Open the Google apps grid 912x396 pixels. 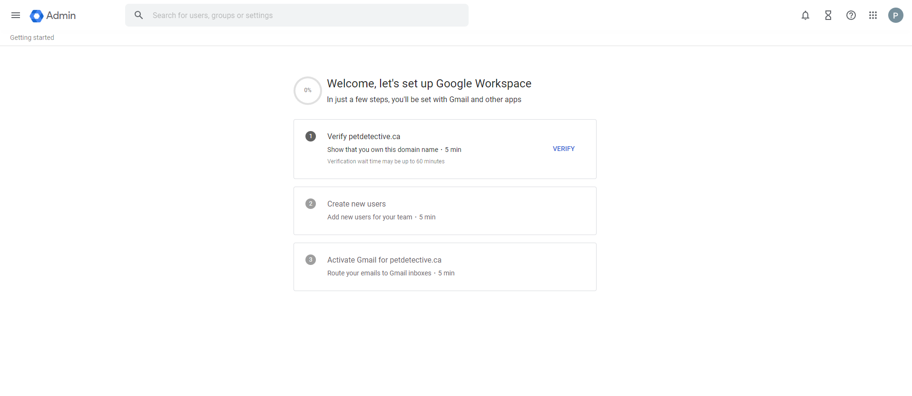(x=873, y=15)
